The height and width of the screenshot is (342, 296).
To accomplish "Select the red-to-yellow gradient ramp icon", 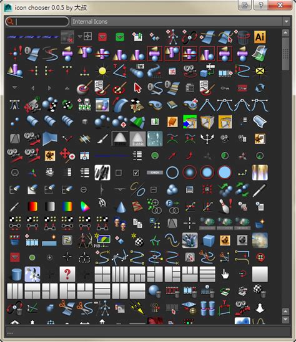I will click(32, 206).
